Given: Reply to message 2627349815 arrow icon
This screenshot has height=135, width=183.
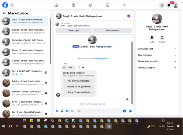Looking at the screenshot, I should click(83, 67).
